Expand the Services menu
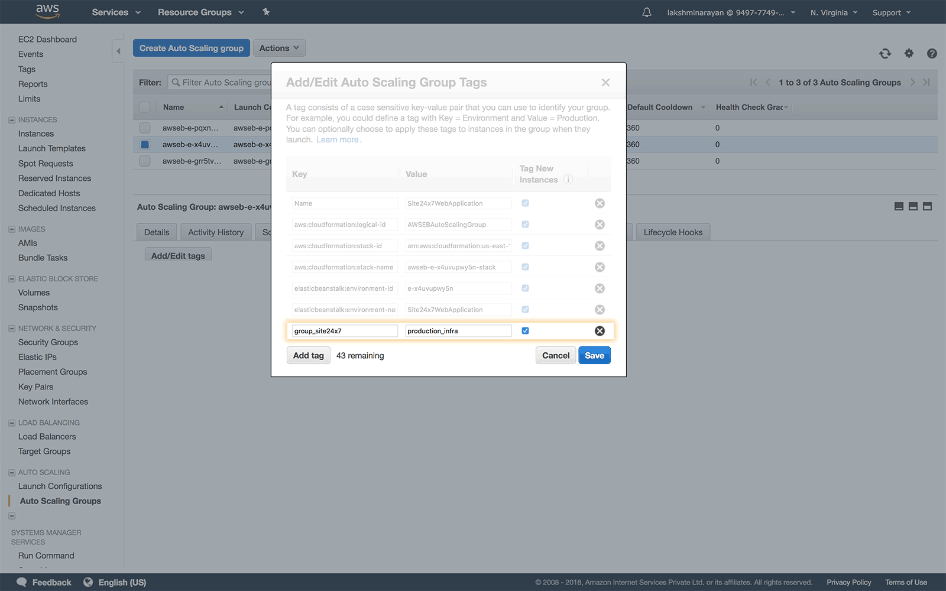 click(x=115, y=12)
